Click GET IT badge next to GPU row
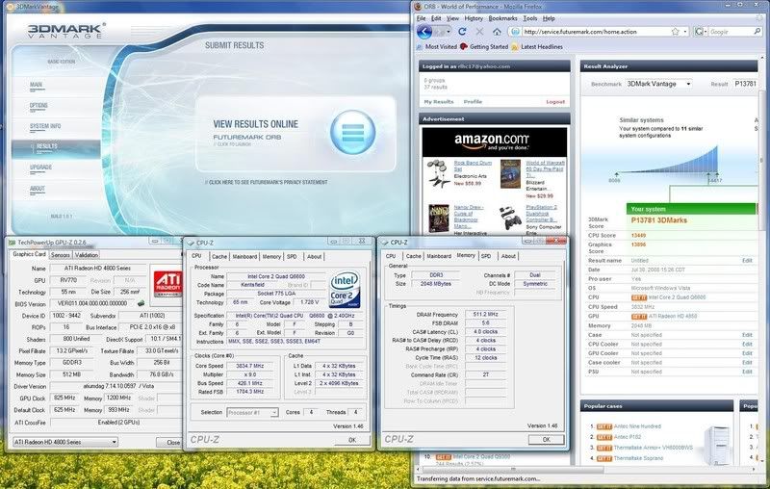The image size is (770, 489). coord(639,316)
